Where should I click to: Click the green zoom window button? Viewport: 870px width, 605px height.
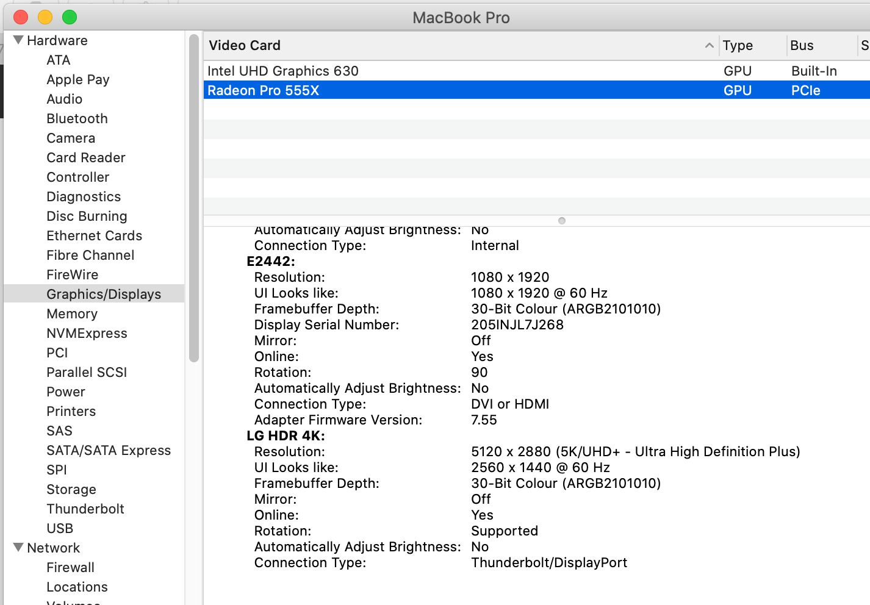(70, 17)
